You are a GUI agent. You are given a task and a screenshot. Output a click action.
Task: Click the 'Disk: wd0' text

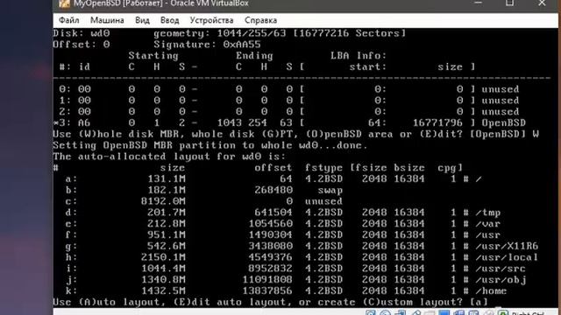pos(82,33)
